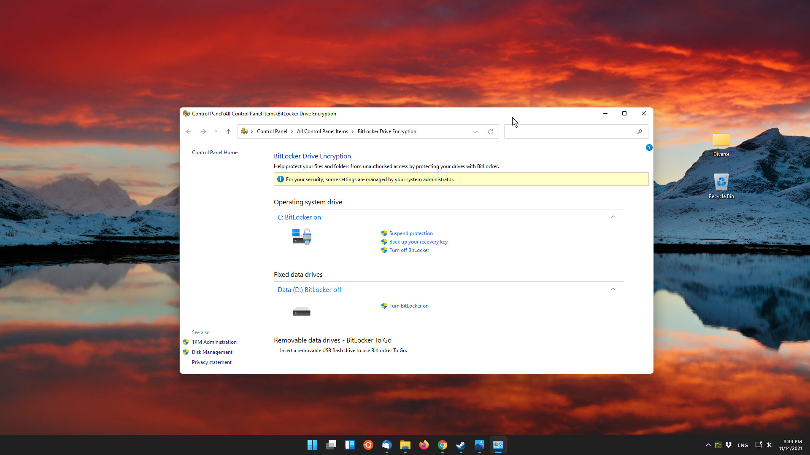Click Dropbox tray icon
Image resolution: width=810 pixels, height=455 pixels.
[x=729, y=445]
